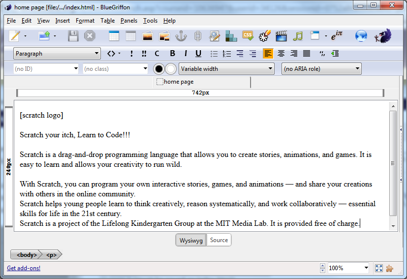Click the zoom stepper arrows
Image resolution: width=407 pixels, height=279 pixels.
click(323, 268)
